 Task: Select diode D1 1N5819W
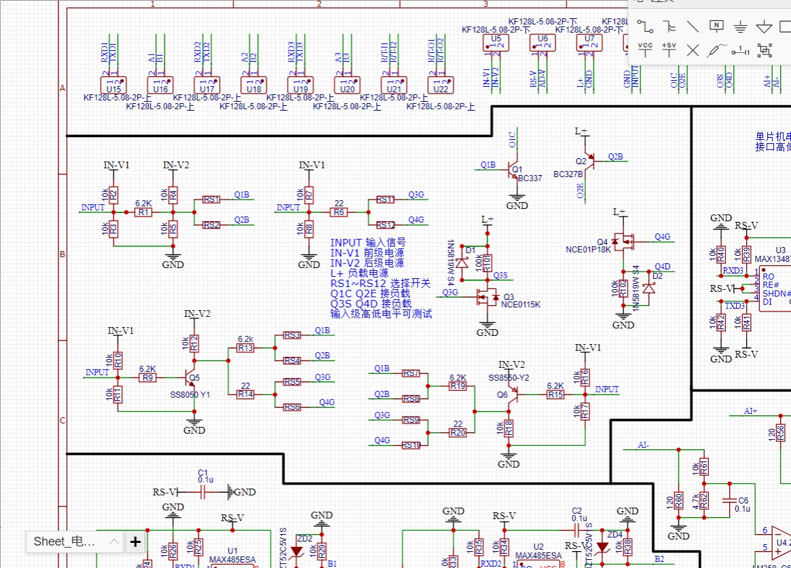click(x=462, y=263)
